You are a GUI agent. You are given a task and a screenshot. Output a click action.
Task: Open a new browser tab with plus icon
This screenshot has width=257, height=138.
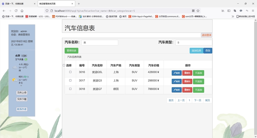79,4
